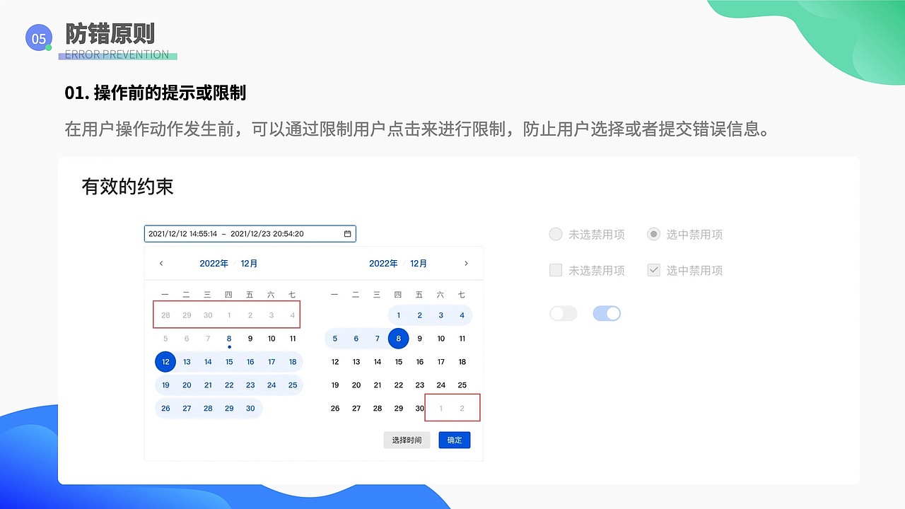905x509 pixels.
Task: Choose date 15 in the left calendar
Action: pos(229,362)
